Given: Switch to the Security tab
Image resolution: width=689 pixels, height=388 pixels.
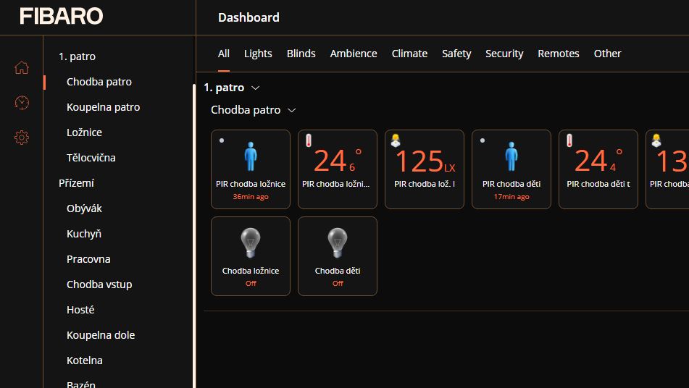Looking at the screenshot, I should click(x=504, y=54).
